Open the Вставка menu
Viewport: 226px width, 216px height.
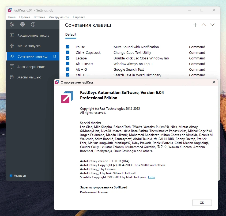(39, 17)
